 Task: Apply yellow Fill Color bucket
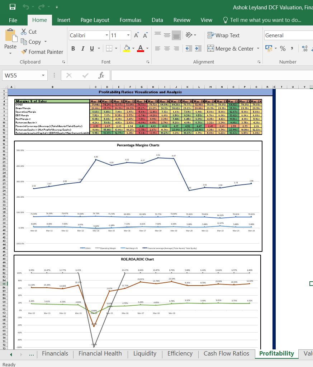(x=127, y=48)
